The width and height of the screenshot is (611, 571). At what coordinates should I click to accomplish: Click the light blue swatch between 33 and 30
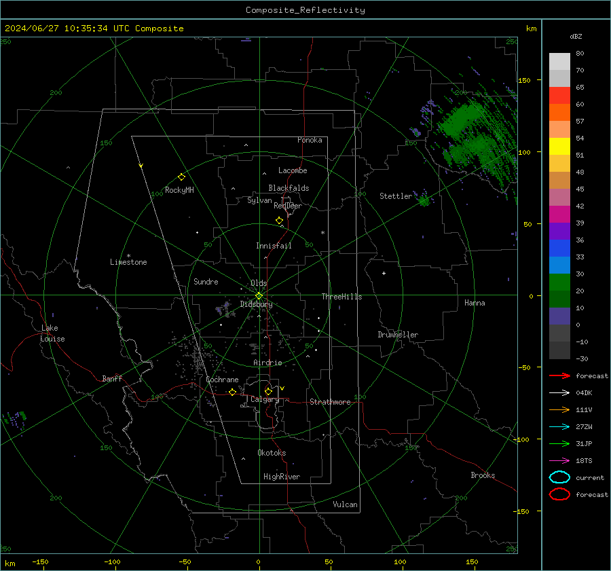click(x=559, y=265)
